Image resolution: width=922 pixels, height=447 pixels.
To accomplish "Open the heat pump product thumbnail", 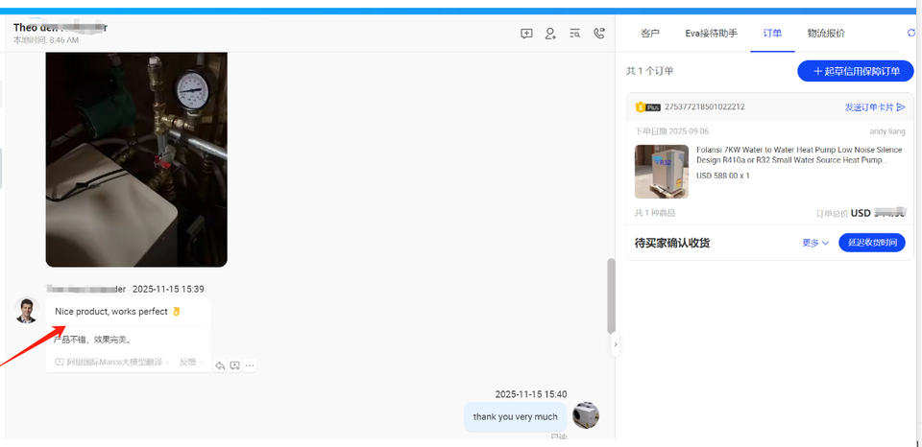I will coord(662,172).
